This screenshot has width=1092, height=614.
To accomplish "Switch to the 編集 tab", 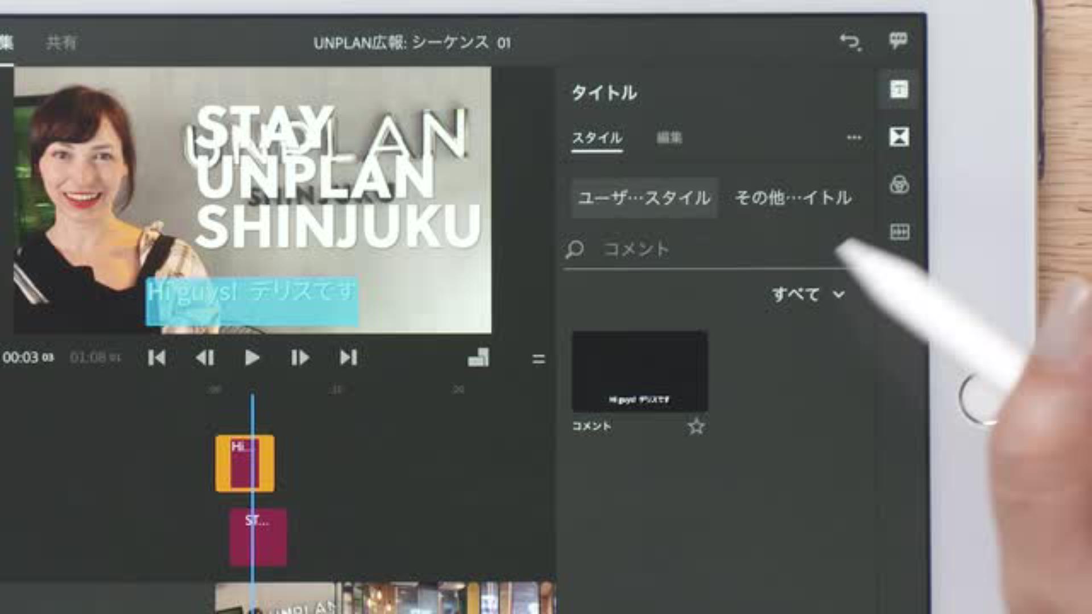I will (669, 138).
